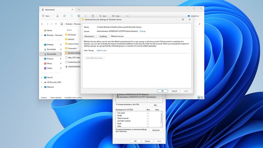Screen dimensions: 263x148
Task: Click the Share icon in the toolbar
Action: [x=86, y=16]
